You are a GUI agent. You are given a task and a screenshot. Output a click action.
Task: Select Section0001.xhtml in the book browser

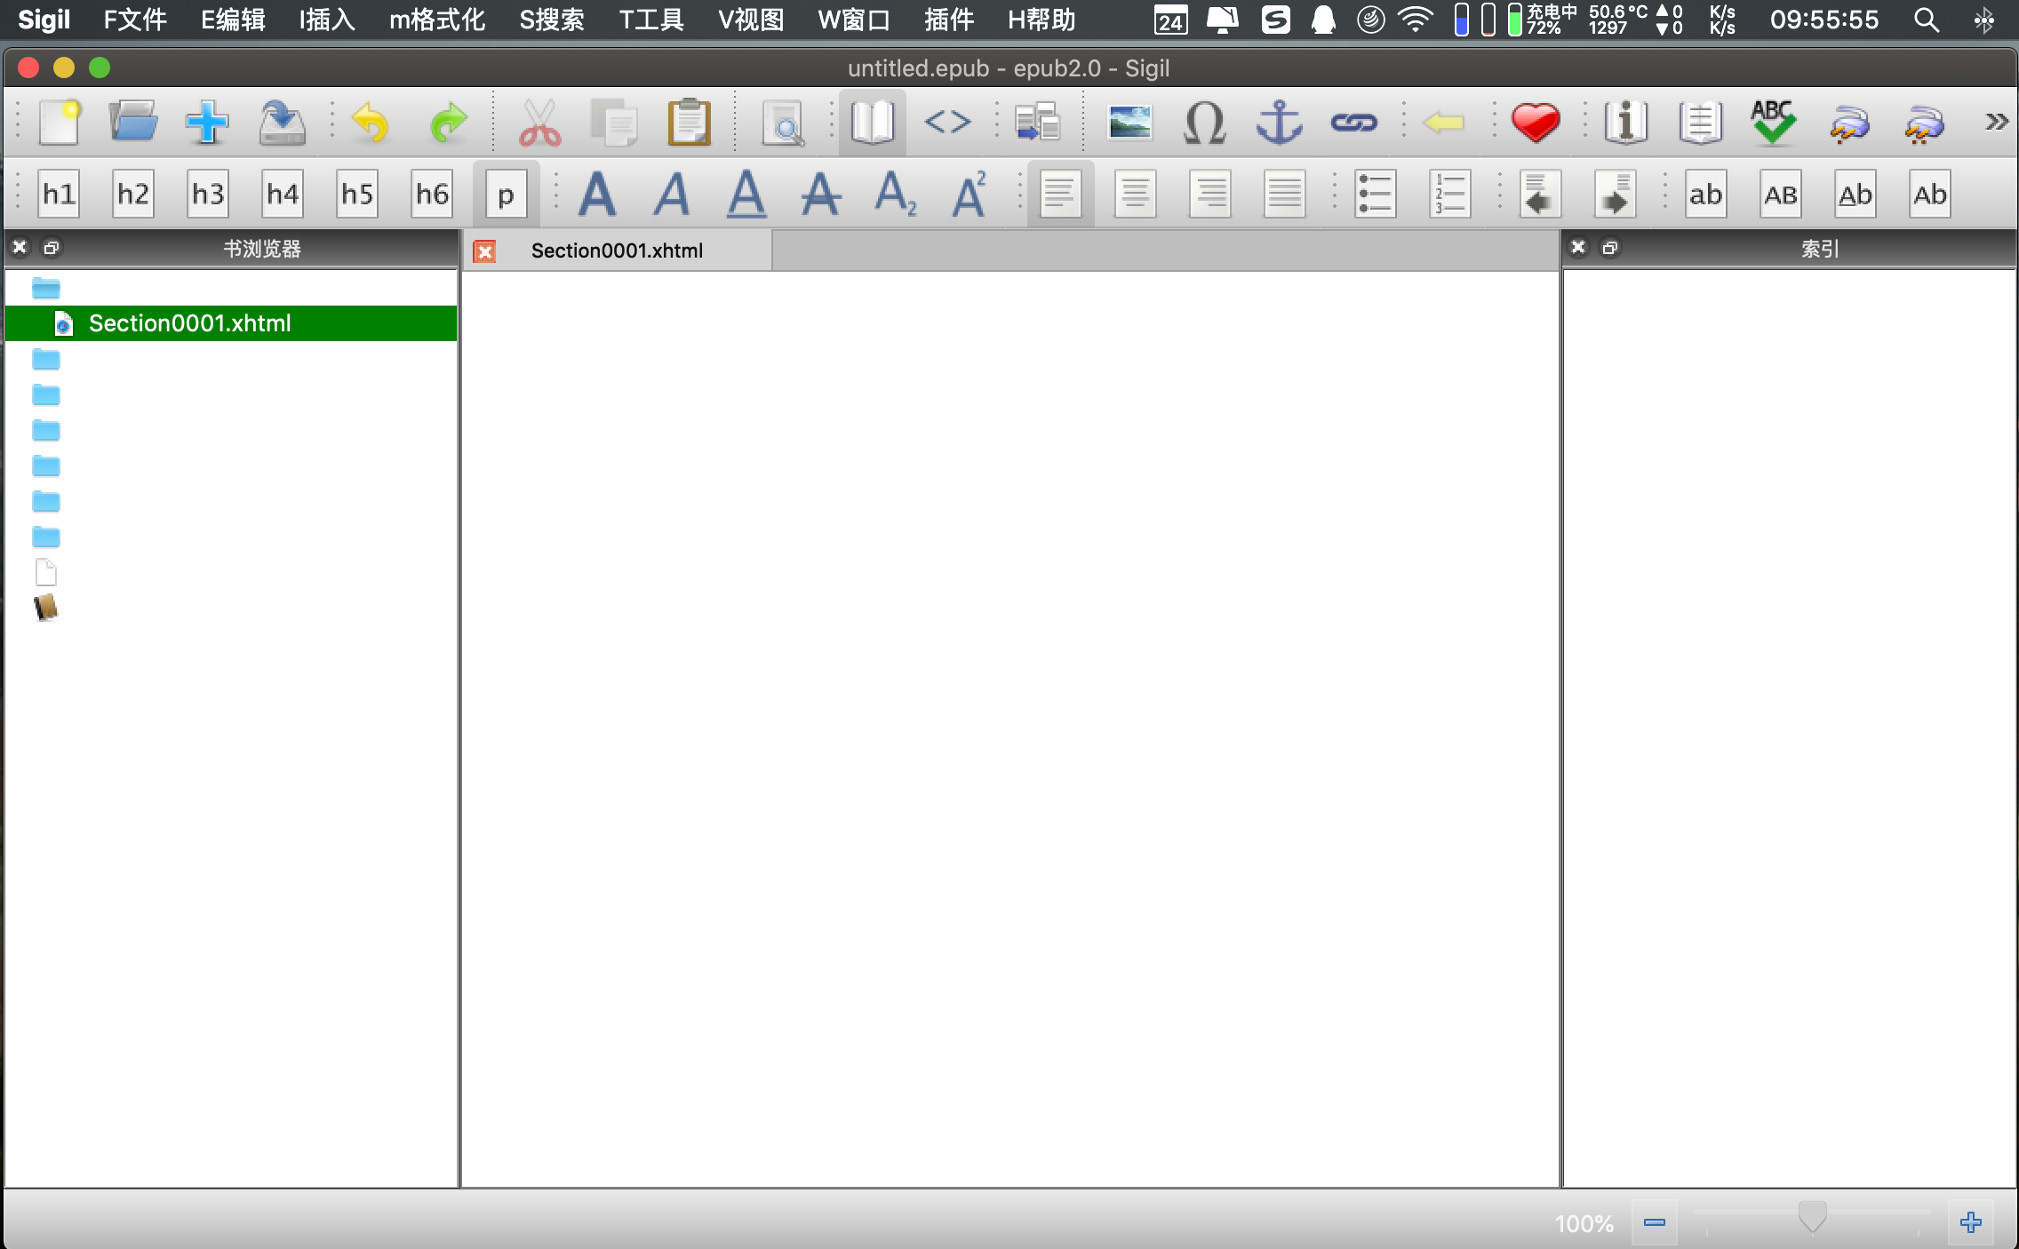pos(231,323)
